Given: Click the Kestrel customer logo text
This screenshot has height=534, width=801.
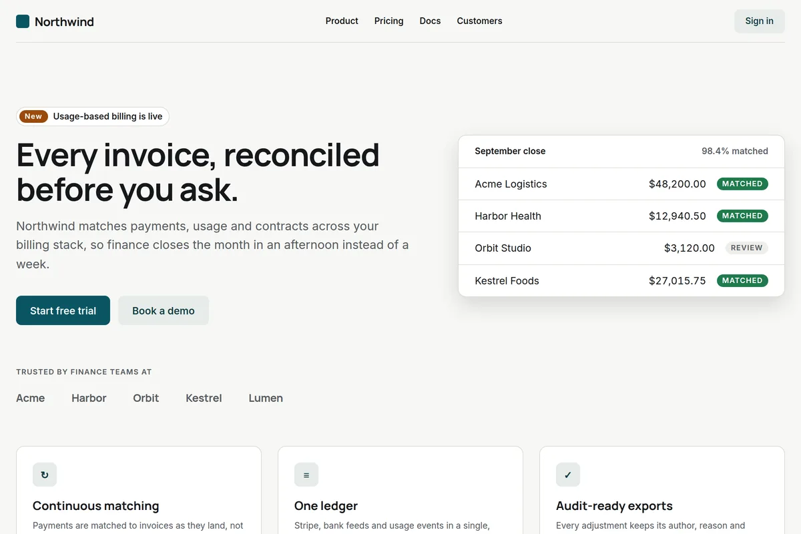Looking at the screenshot, I should [204, 398].
